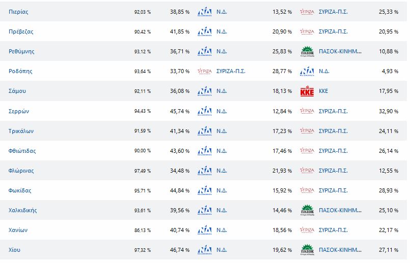The width and height of the screenshot is (410, 263).
Task: Click the PASOK logo in Ρεθύμνης row
Action: [307, 51]
